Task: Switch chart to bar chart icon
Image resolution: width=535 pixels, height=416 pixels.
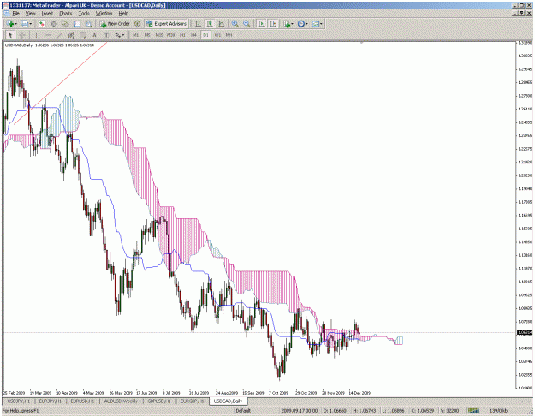Action: 198,24
